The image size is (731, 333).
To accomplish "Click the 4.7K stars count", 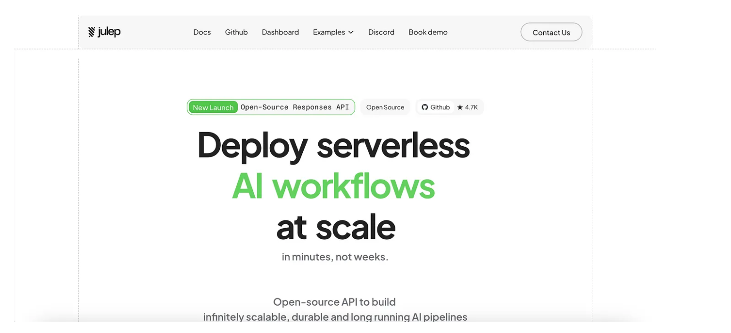I will 471,107.
